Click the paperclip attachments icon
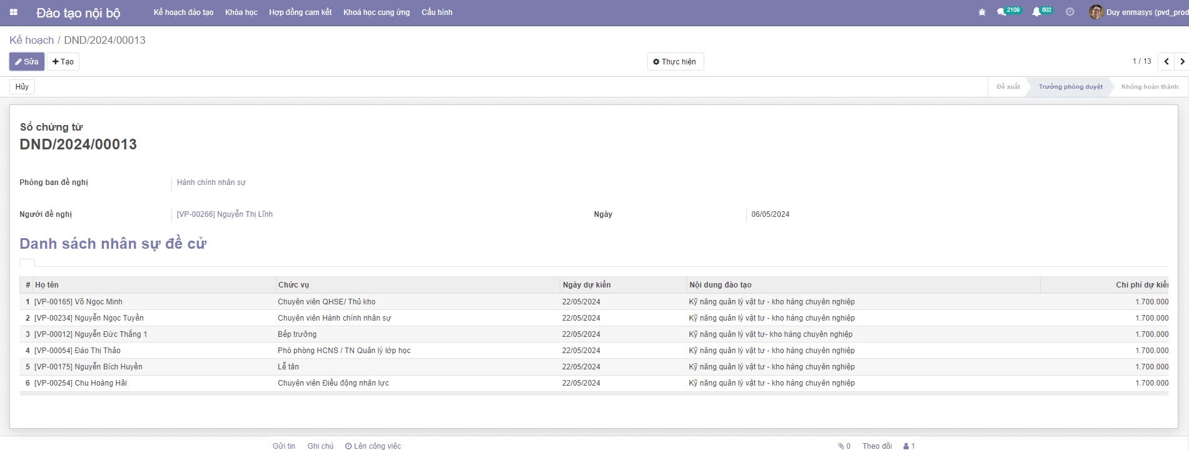 point(841,446)
